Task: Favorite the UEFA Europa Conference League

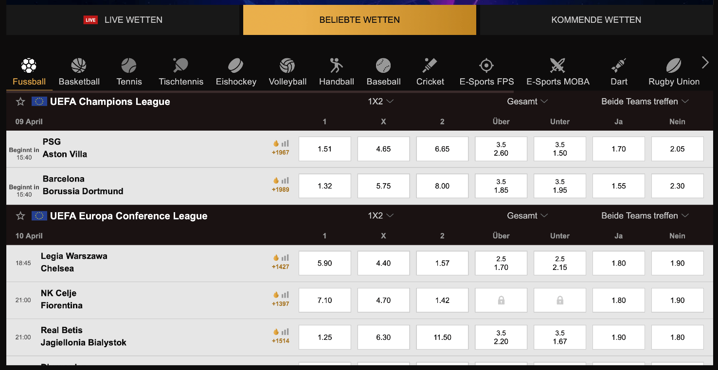Action: 20,216
